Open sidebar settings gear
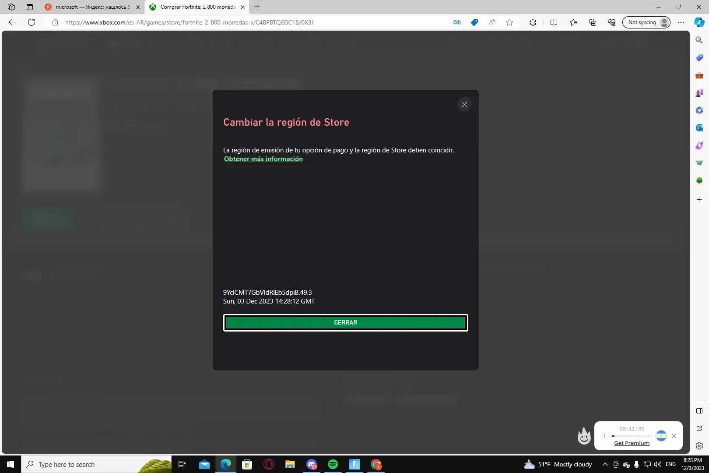Viewport: 709px width, 473px height. pyautogui.click(x=699, y=446)
